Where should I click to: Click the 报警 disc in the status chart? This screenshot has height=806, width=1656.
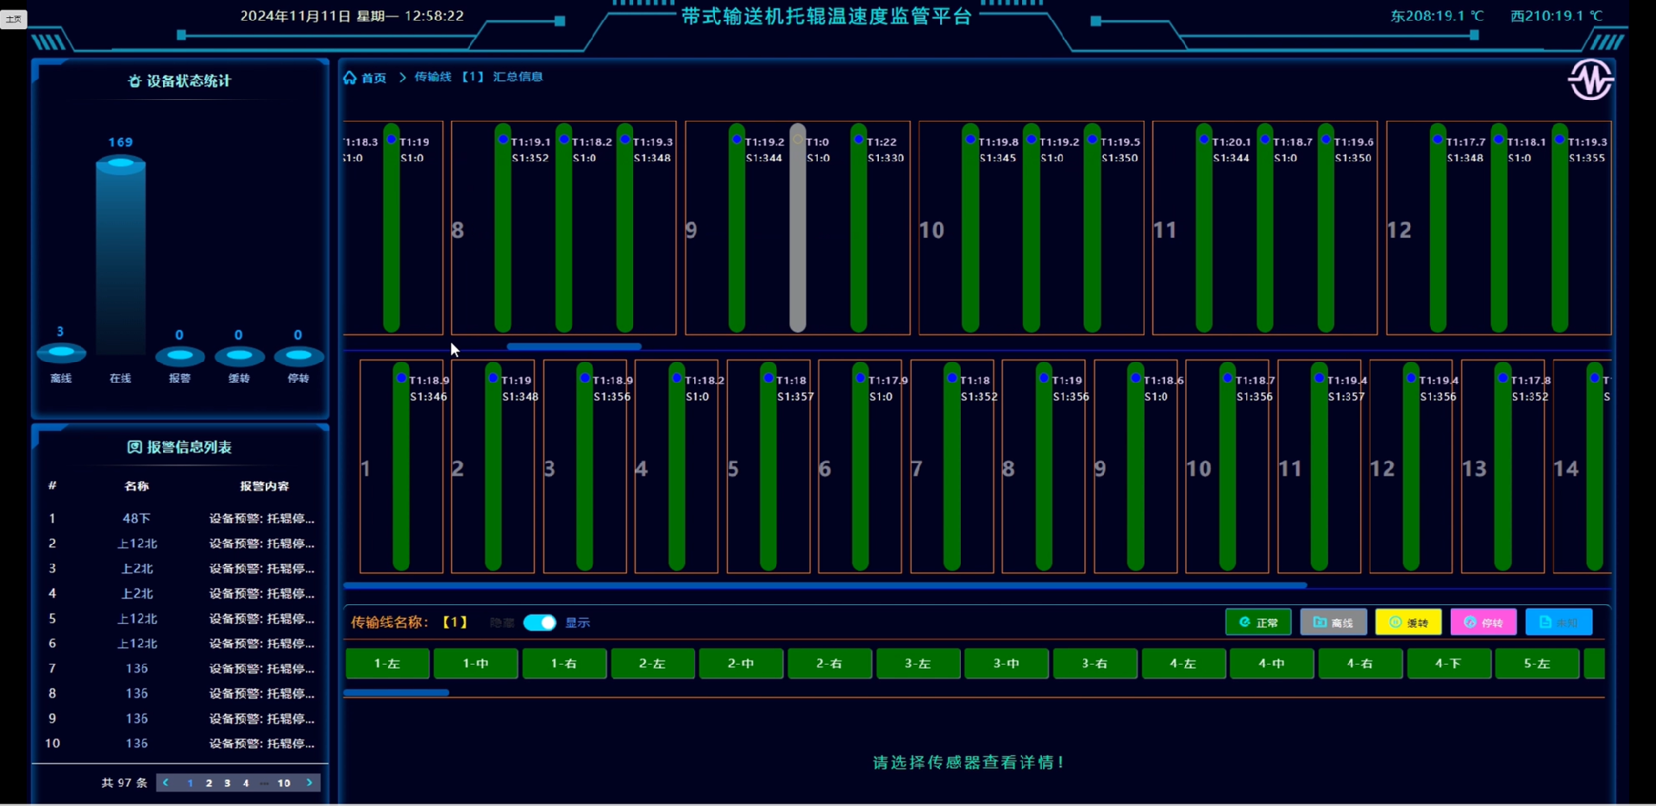179,355
